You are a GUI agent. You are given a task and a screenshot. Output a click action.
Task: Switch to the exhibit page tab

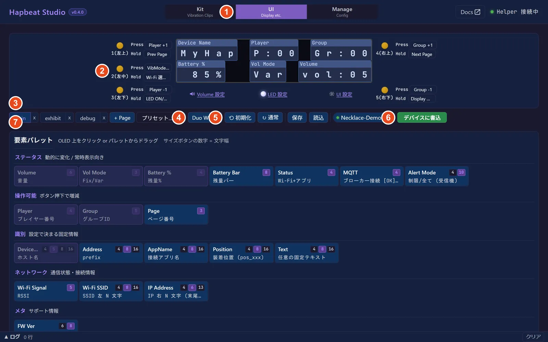[53, 118]
